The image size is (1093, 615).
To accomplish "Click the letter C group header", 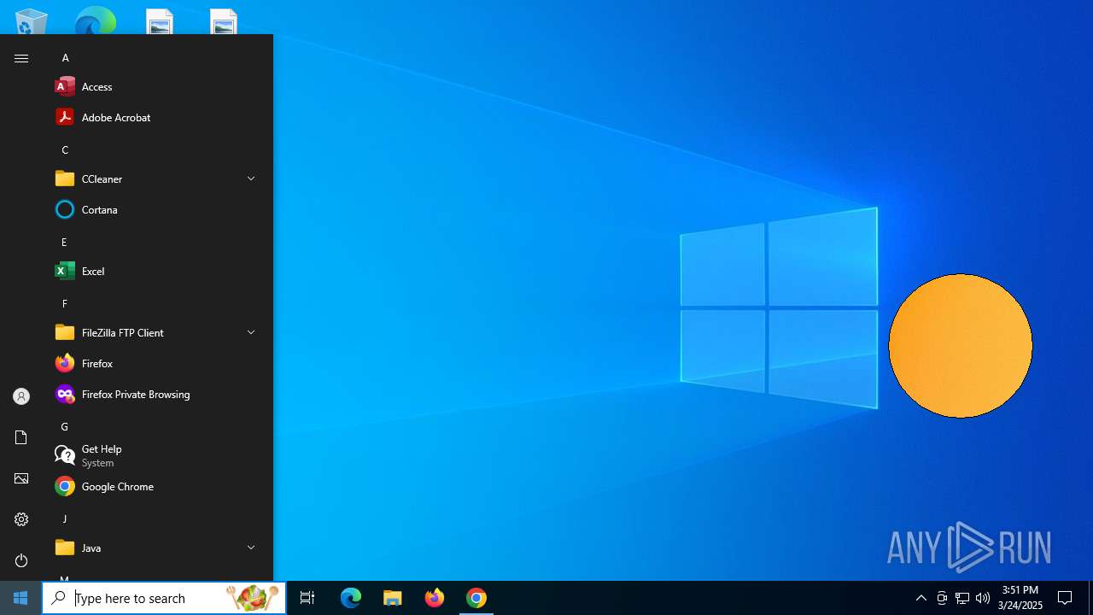I will point(65,150).
